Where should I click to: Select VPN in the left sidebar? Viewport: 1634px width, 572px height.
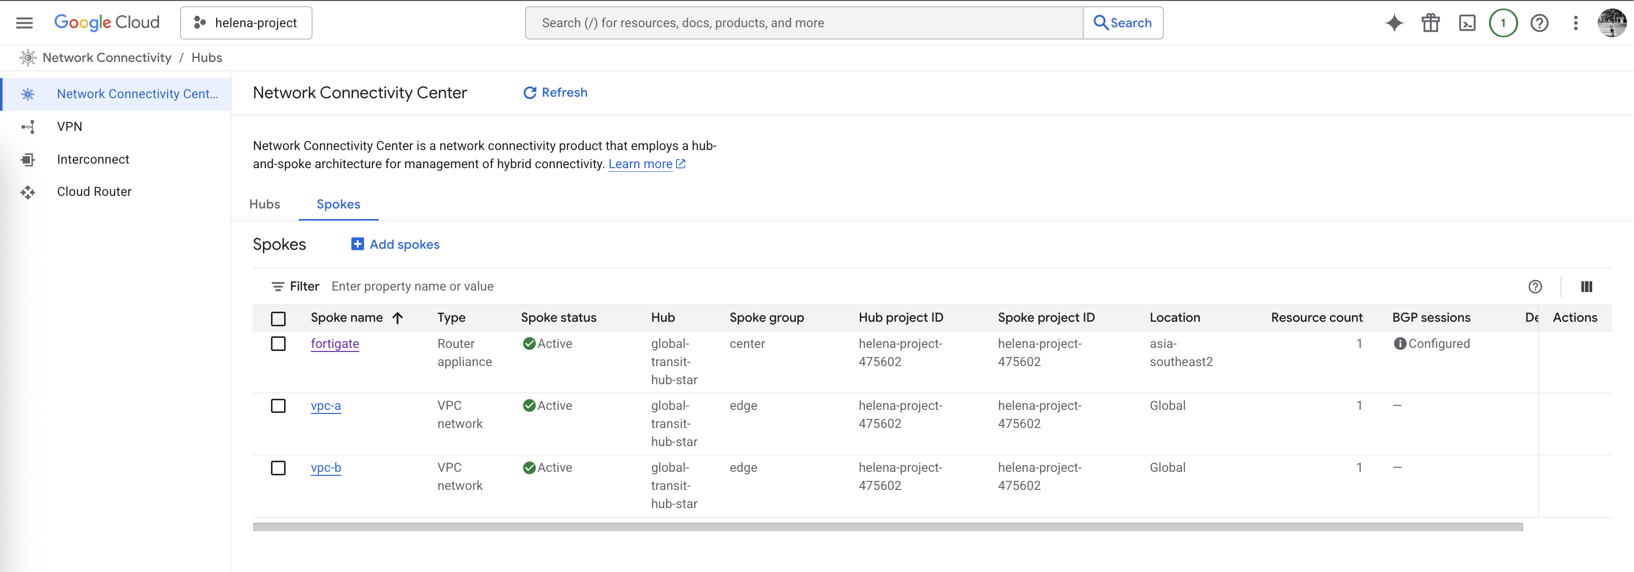pyautogui.click(x=70, y=126)
